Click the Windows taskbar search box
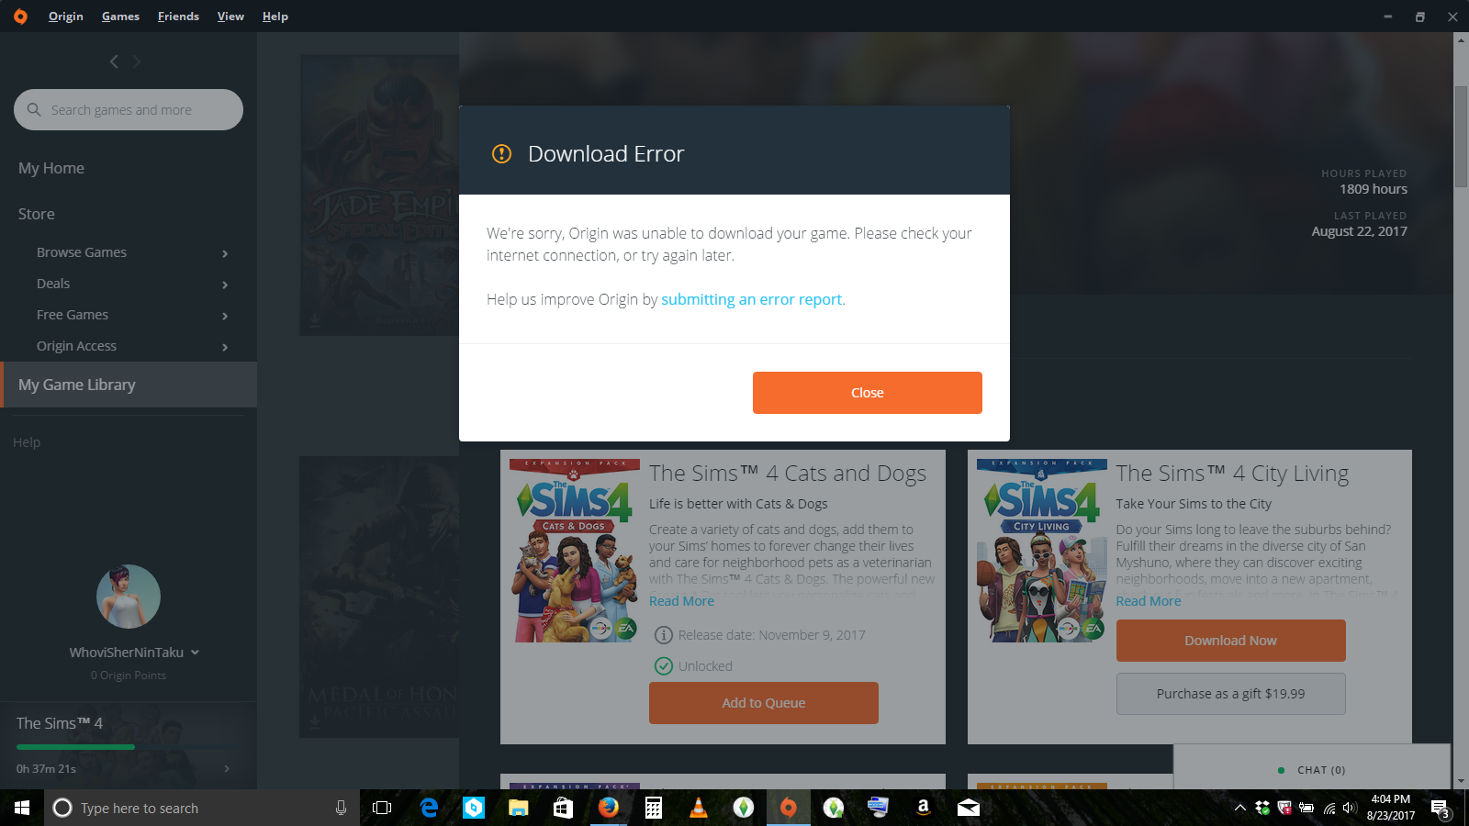Image resolution: width=1469 pixels, height=826 pixels. [x=202, y=808]
